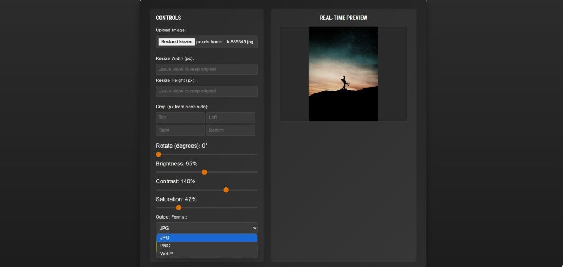Select PNG from format list
The height and width of the screenshot is (267, 563).
[207, 246]
